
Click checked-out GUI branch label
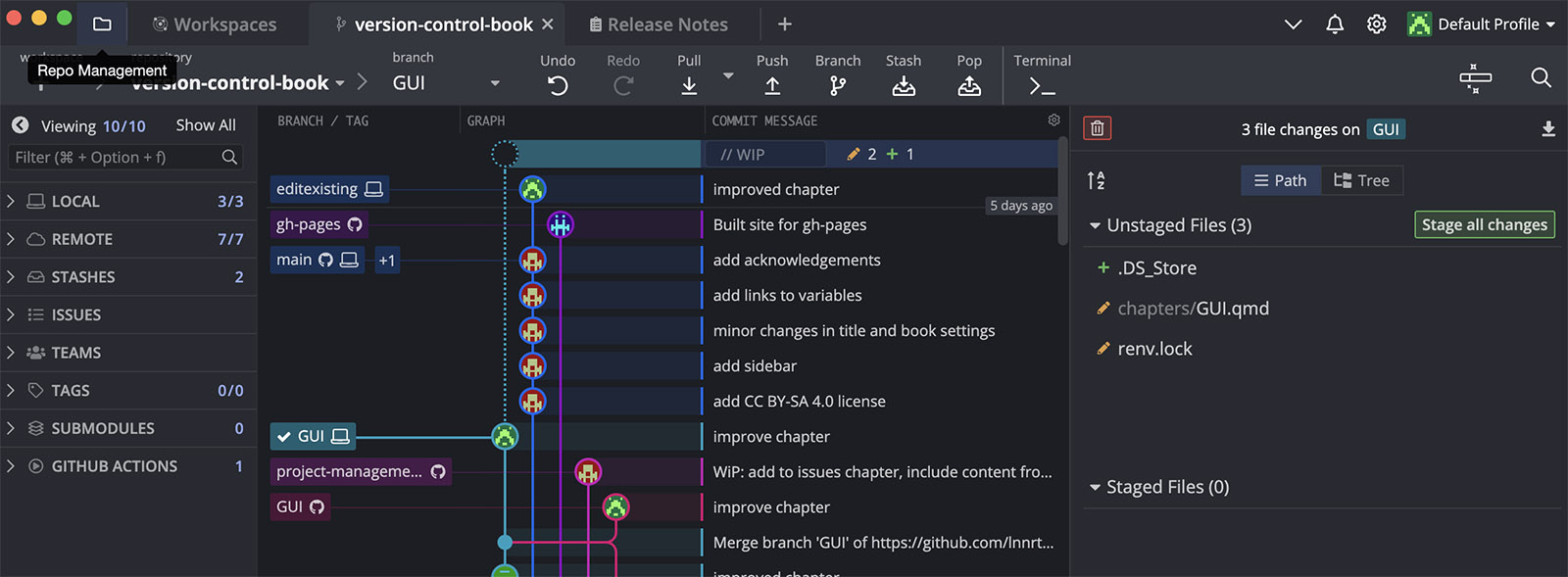pyautogui.click(x=313, y=436)
